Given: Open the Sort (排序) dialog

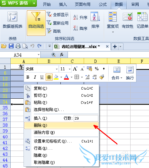Looking at the screenshot, I should tap(95, 20).
